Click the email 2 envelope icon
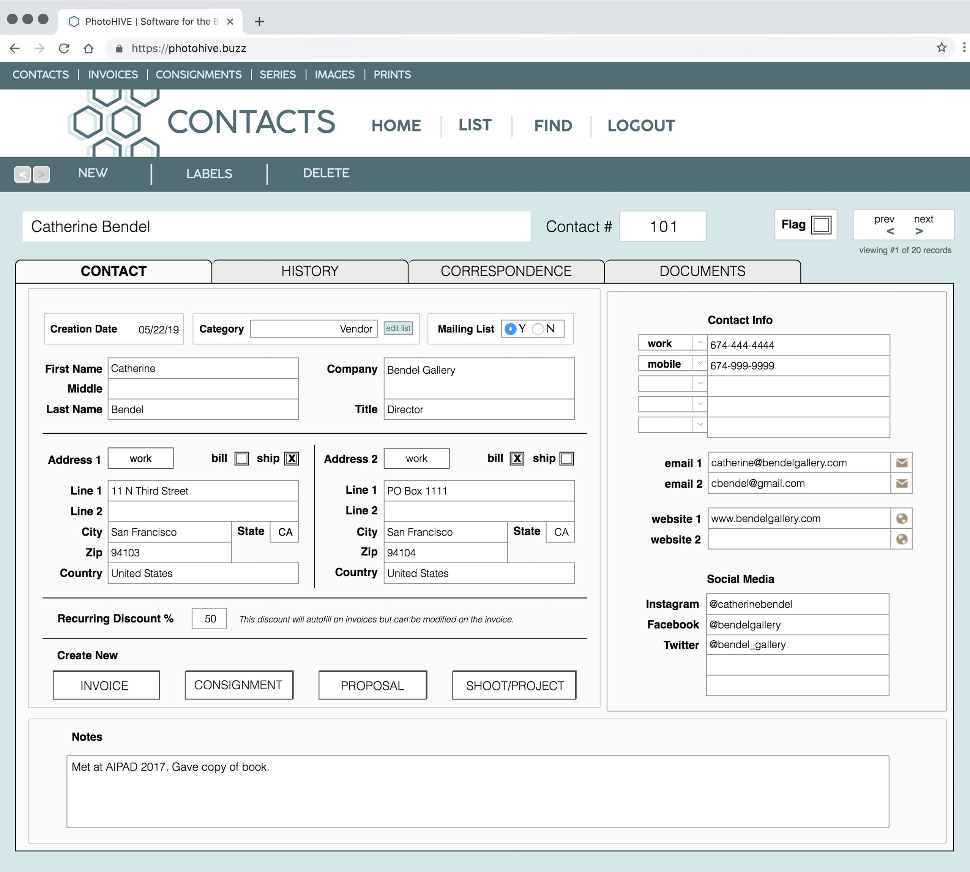Screen dimensions: 970x872 902,483
